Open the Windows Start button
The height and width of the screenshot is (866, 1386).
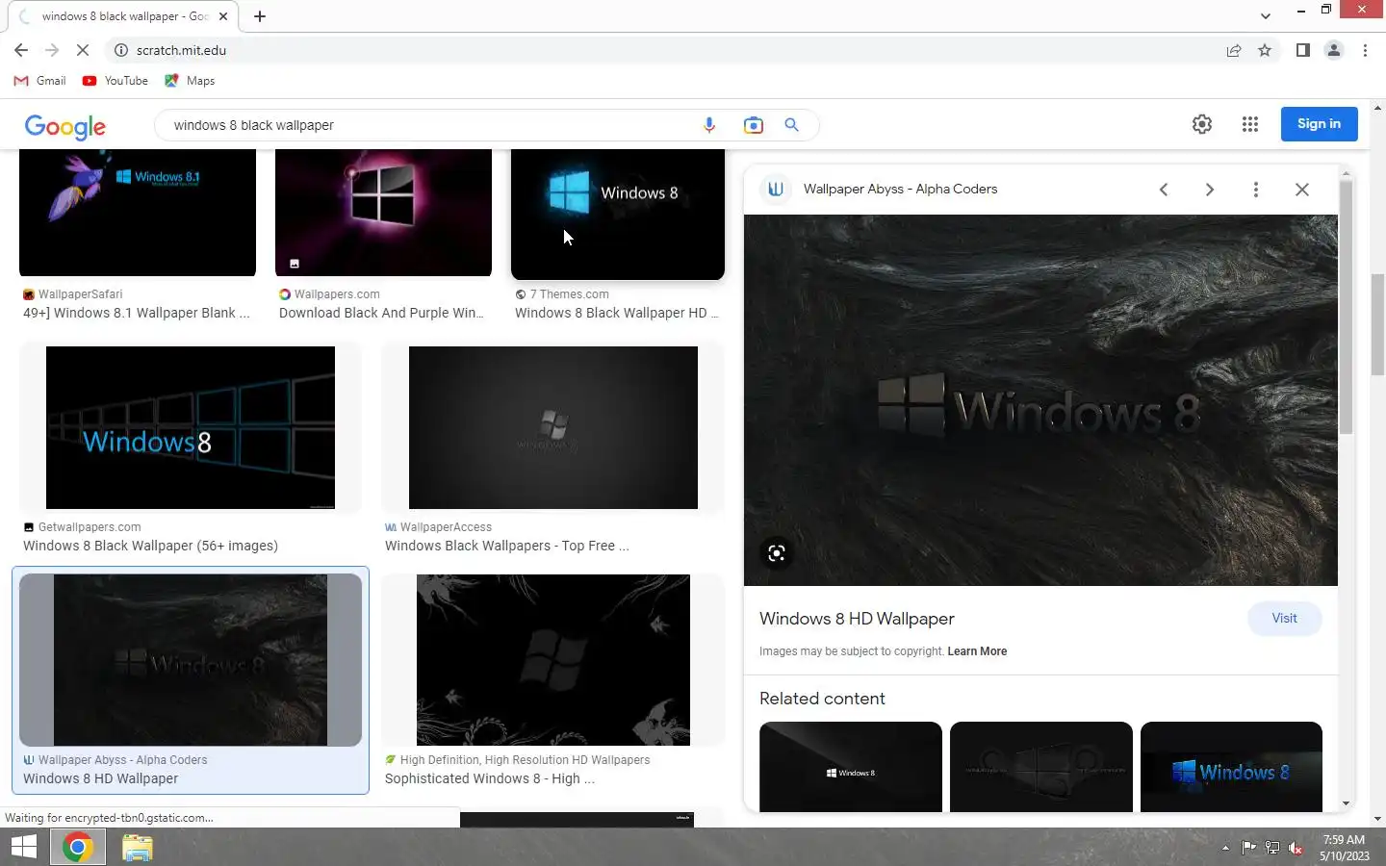click(24, 847)
